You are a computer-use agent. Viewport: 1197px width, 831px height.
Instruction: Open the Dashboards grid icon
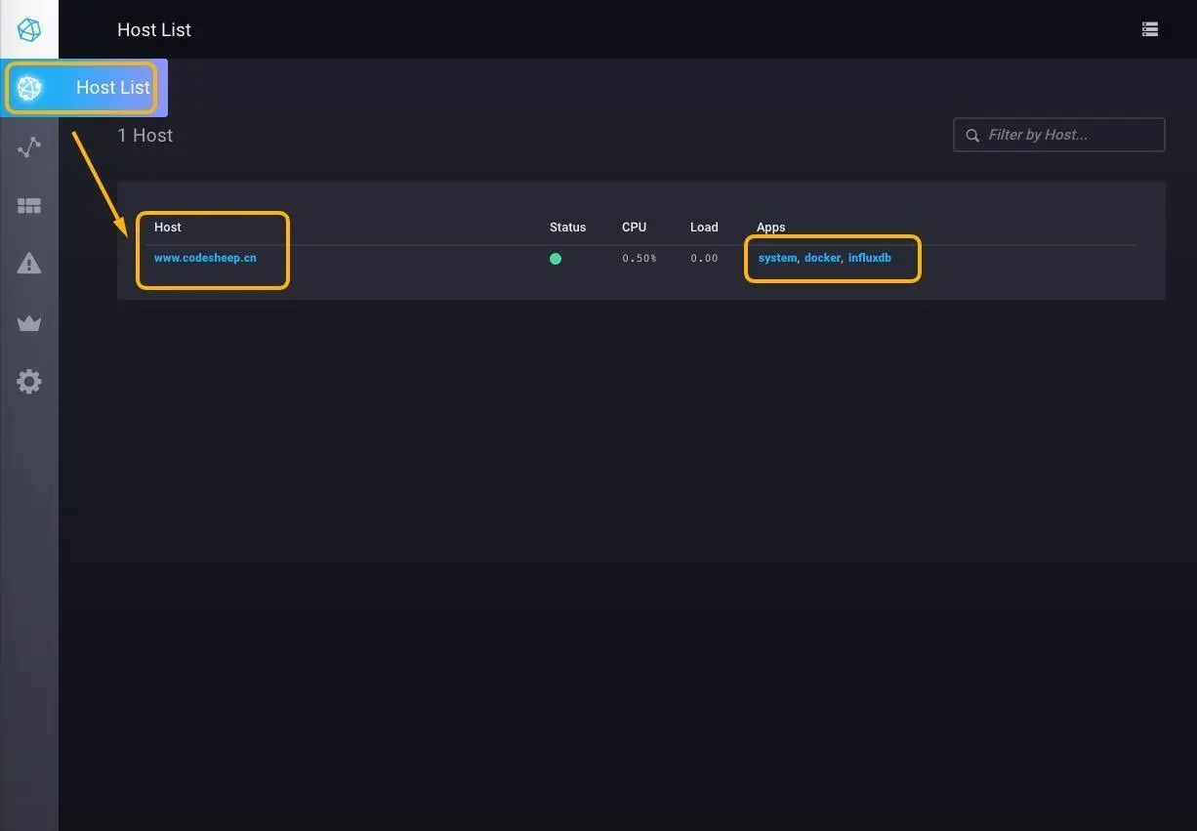click(29, 206)
